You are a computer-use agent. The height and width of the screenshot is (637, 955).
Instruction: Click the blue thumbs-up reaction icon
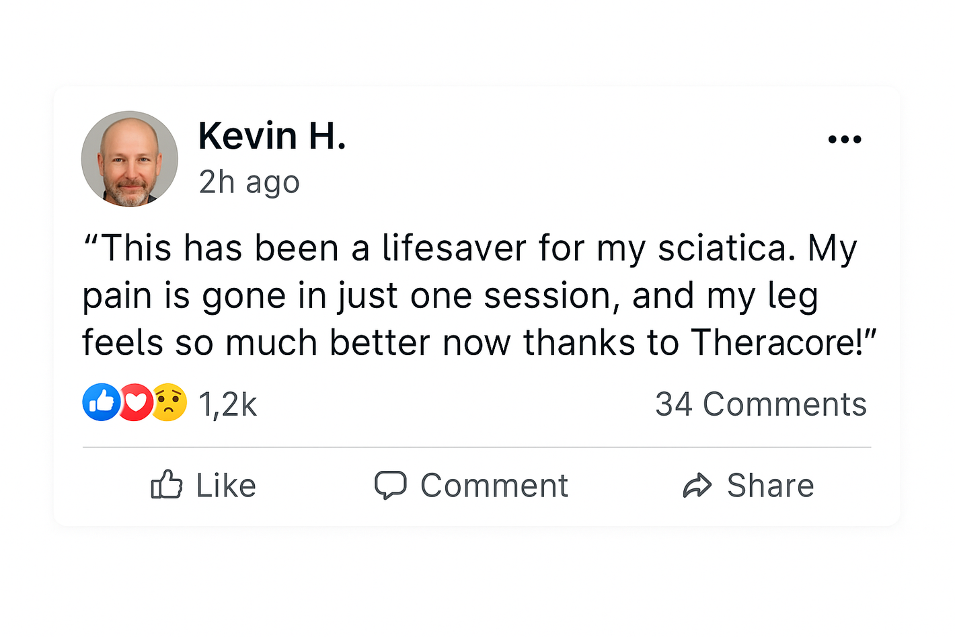coord(101,402)
